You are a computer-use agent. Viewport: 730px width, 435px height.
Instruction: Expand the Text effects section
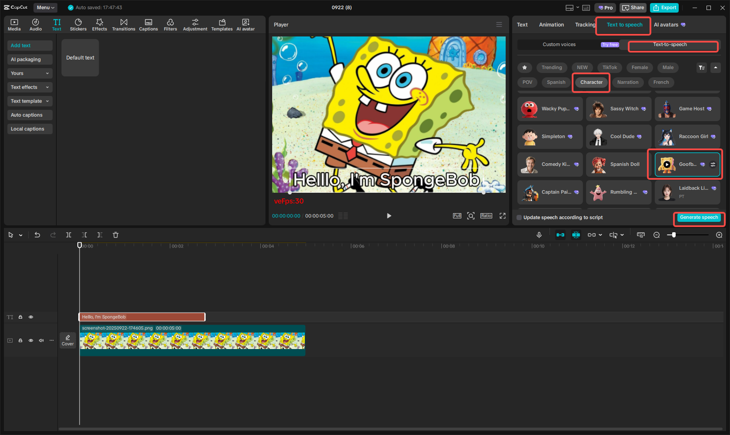click(x=30, y=87)
